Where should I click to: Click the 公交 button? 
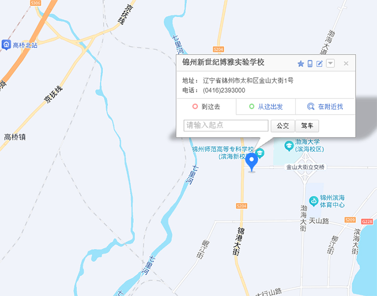283,126
